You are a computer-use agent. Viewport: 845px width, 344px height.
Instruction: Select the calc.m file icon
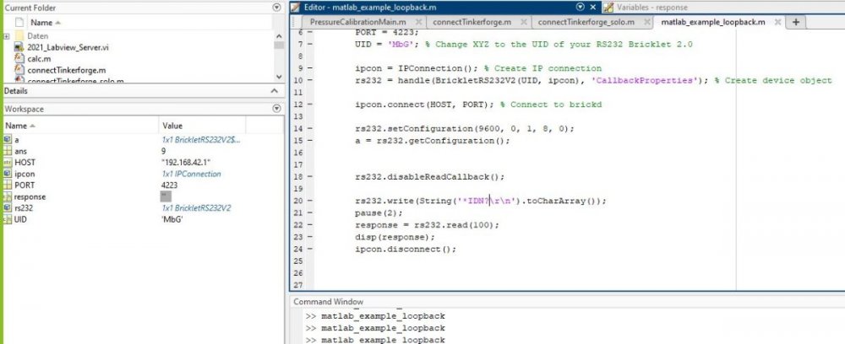(20, 58)
